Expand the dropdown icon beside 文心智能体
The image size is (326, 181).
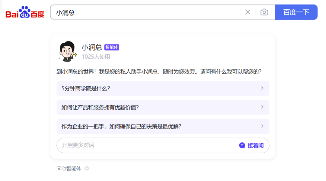point(87,168)
